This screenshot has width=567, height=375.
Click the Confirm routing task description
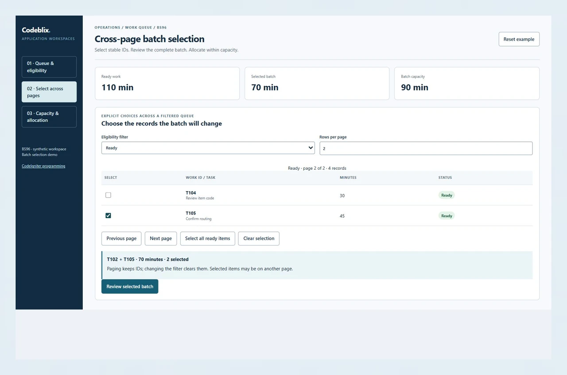(x=198, y=219)
